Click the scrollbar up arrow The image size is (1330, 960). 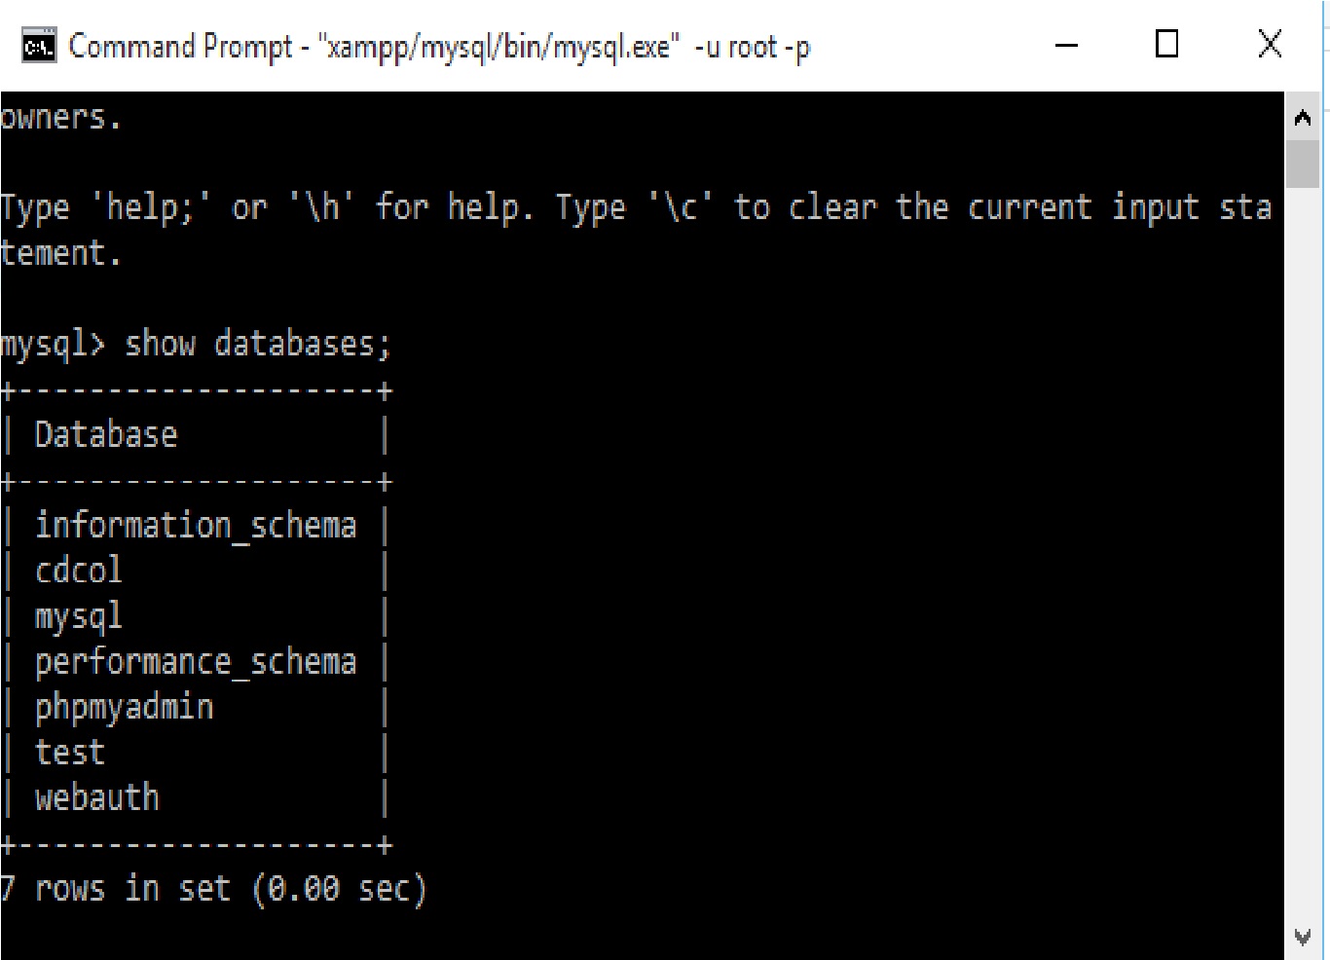click(1303, 117)
